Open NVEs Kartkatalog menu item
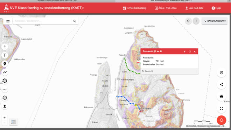Screen dimensions: 231x130 point(135,8)
